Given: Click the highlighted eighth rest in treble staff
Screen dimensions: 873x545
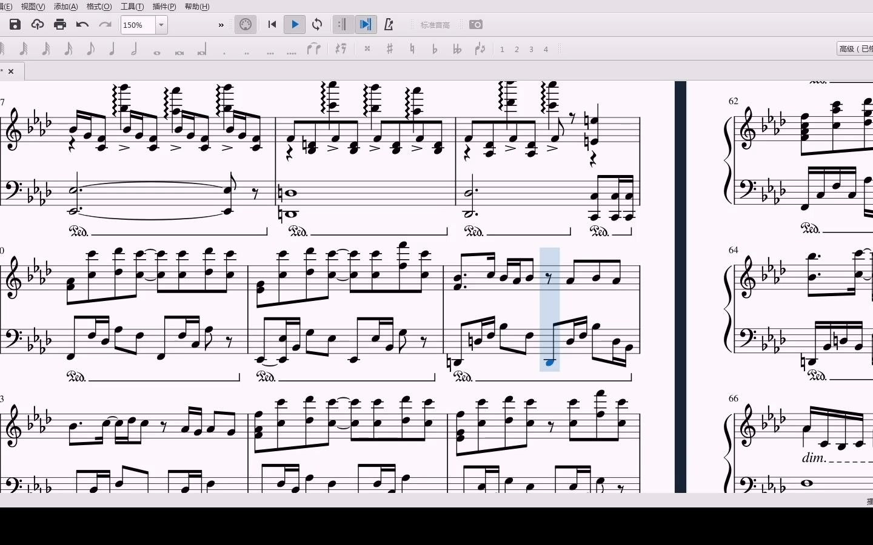Looking at the screenshot, I should pyautogui.click(x=549, y=278).
